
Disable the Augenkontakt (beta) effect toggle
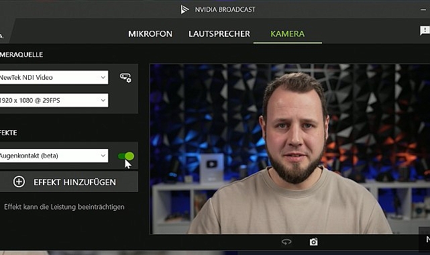pos(126,156)
